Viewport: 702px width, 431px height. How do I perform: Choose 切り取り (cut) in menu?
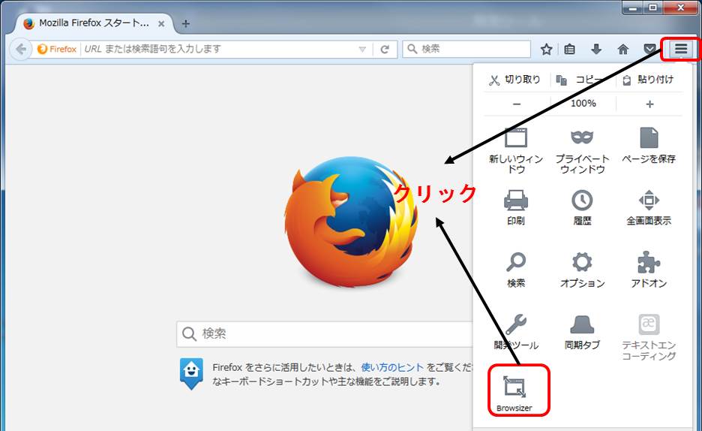(x=514, y=80)
